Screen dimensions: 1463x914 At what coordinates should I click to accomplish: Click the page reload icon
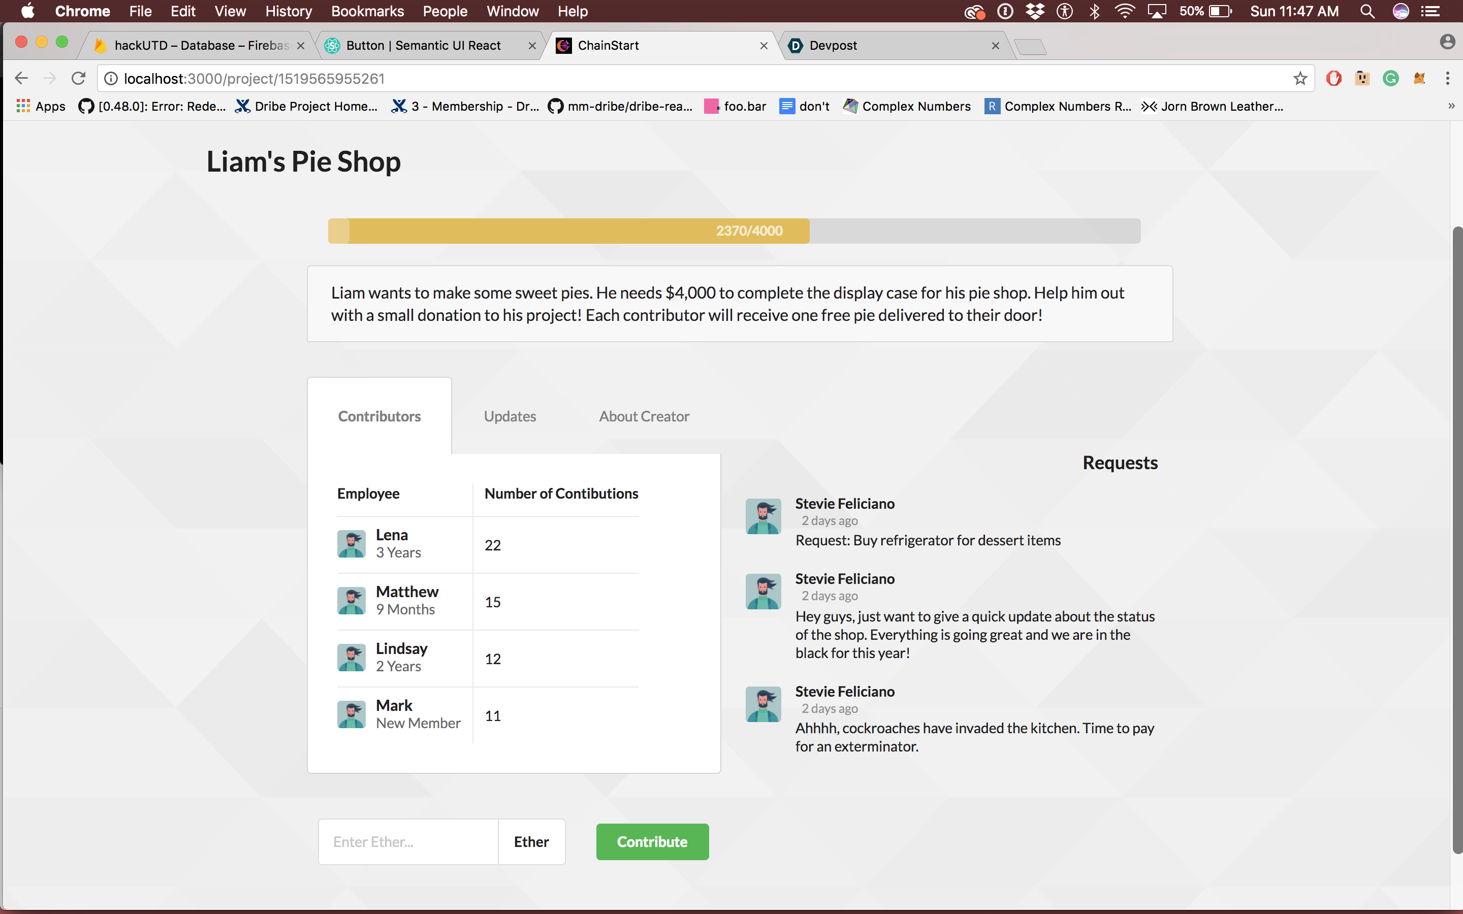[79, 79]
